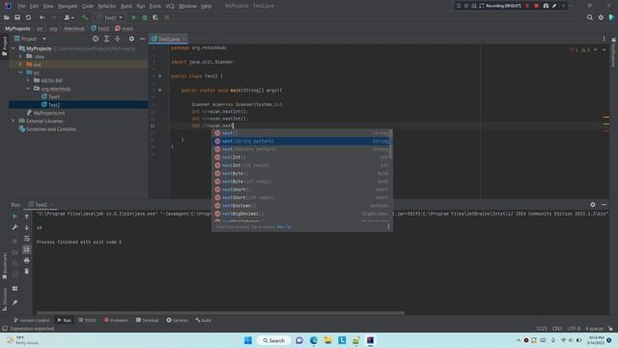Click the Windows Start button
Viewport: 618px width, 348px height.
pyautogui.click(x=247, y=340)
